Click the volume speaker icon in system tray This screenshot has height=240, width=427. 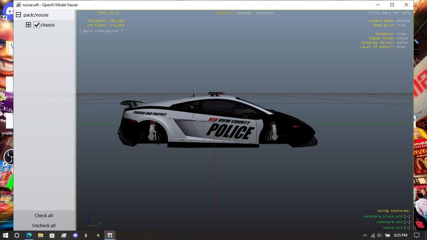pyautogui.click(x=380, y=235)
